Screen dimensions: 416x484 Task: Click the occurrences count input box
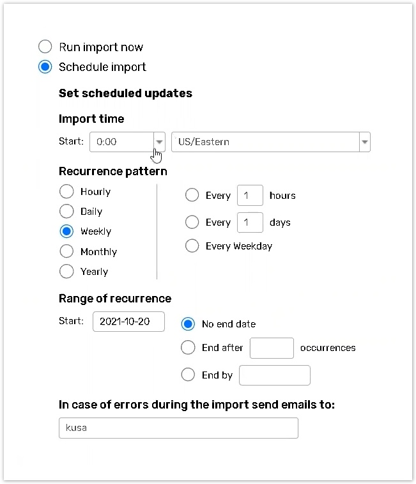pyautogui.click(x=272, y=348)
